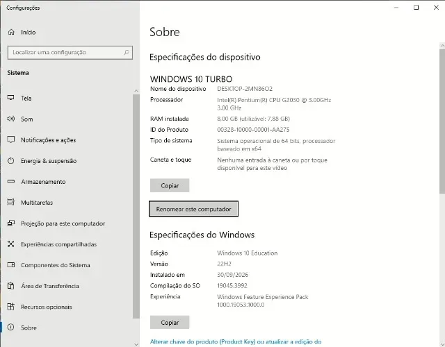Click the Nenhuma entrada à caneta value
The height and width of the screenshot is (347, 445).
[272, 164]
